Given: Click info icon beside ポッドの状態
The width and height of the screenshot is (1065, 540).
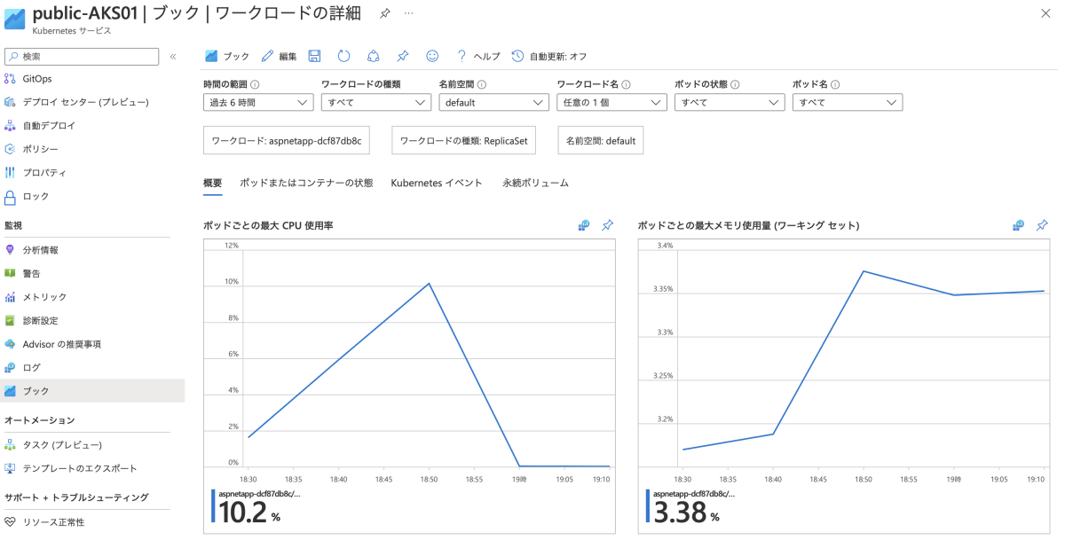Looking at the screenshot, I should coord(735,85).
